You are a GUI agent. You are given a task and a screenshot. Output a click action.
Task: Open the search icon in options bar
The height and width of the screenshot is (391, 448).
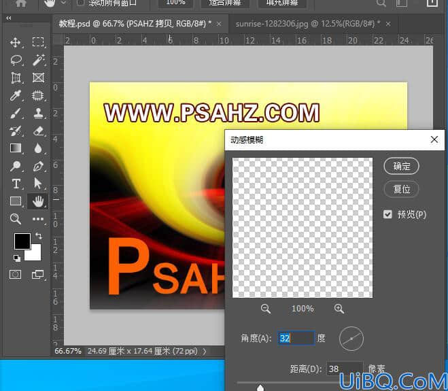coord(381,3)
